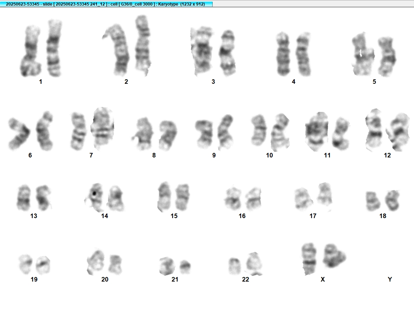Click the chromosome 18 label
414x311 pixels.
[383, 216]
